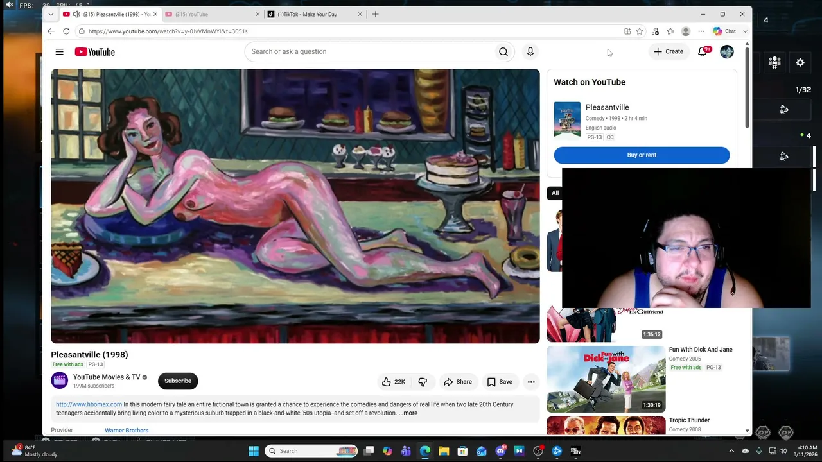Image resolution: width=822 pixels, height=462 pixels.
Task: Click the browser address bar URL
Action: [168, 31]
